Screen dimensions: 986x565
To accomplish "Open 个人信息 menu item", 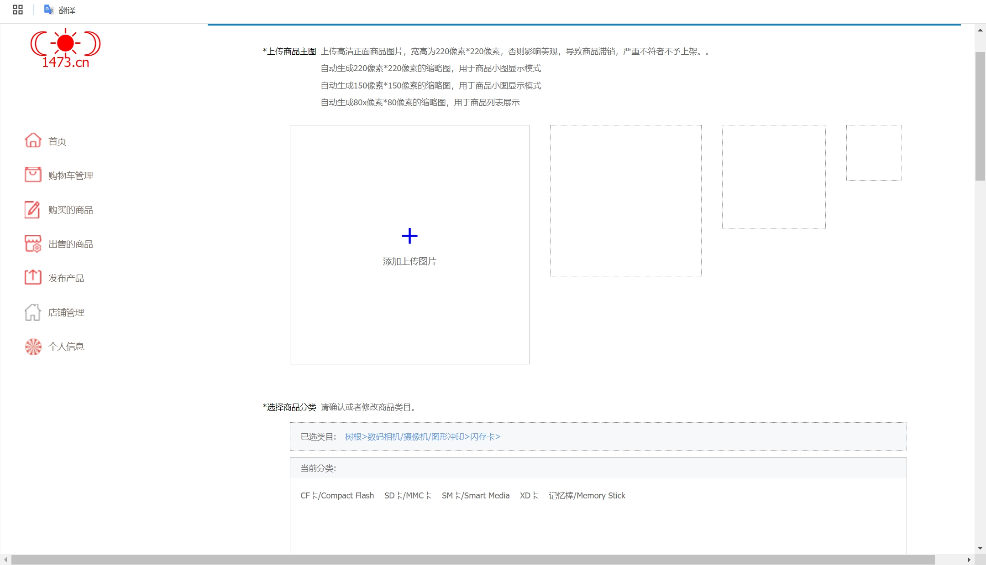I will [66, 347].
